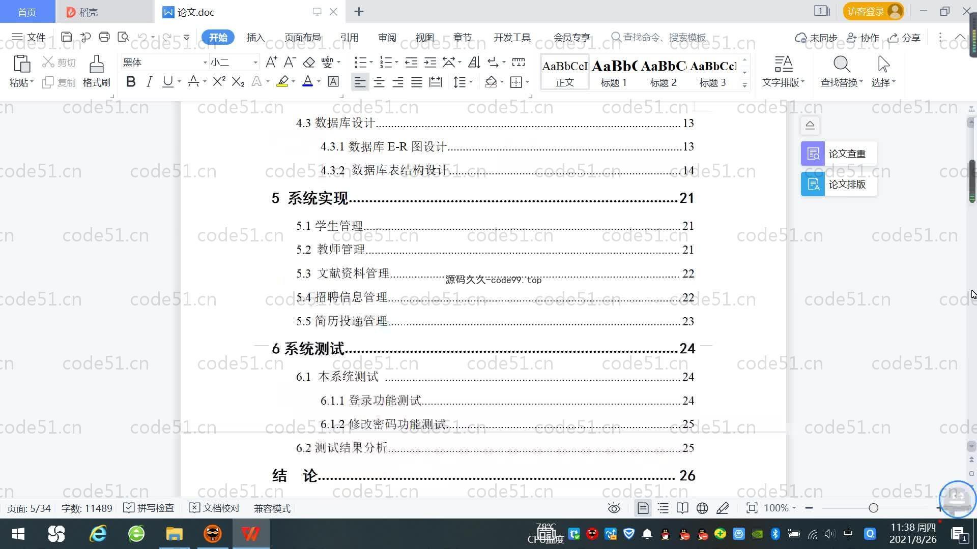Open Windows Start menu

point(18,534)
